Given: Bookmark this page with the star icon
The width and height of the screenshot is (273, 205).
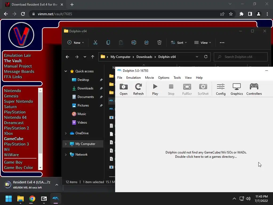Looking at the screenshot, I should point(231,14).
